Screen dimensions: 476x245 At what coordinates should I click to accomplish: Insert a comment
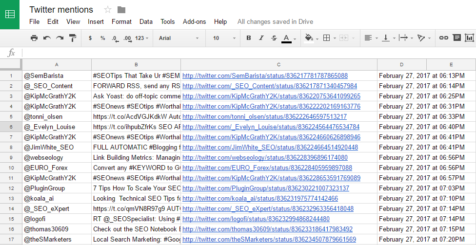456,38
